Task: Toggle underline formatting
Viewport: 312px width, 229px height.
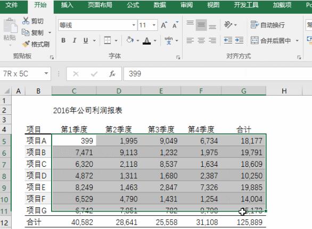Action: (x=86, y=40)
